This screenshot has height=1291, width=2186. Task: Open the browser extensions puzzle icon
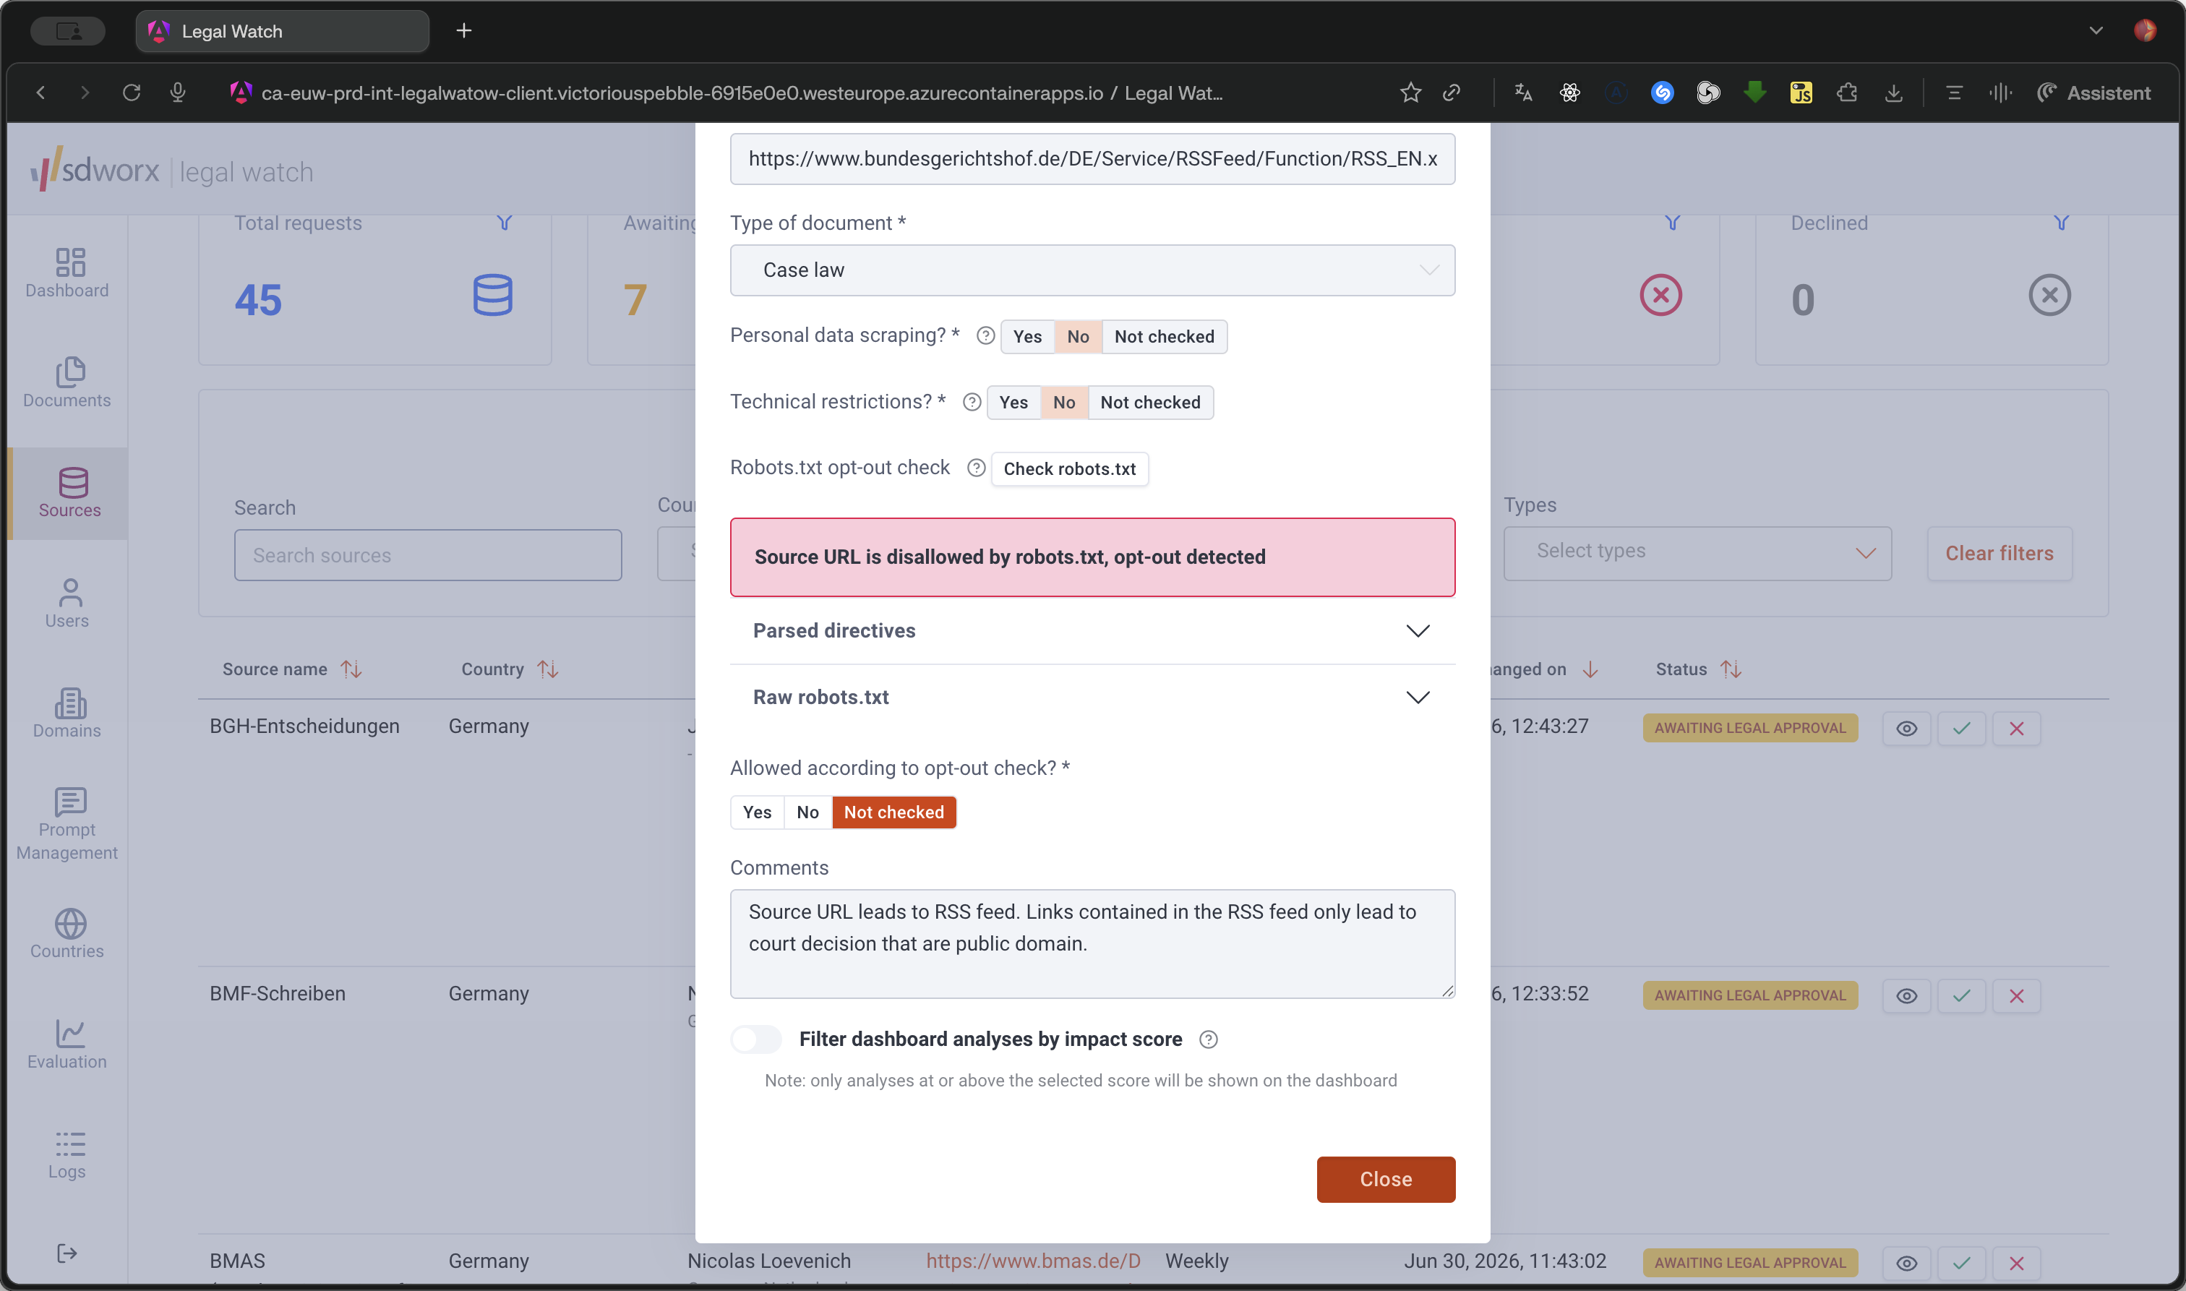click(1847, 93)
